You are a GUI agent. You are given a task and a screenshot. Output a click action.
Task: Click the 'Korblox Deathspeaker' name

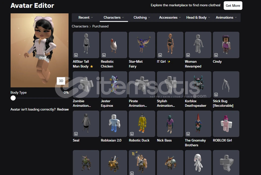click(x=195, y=103)
